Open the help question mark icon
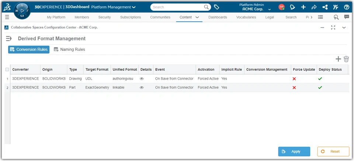354x161 pixels. pyautogui.click(x=347, y=7)
